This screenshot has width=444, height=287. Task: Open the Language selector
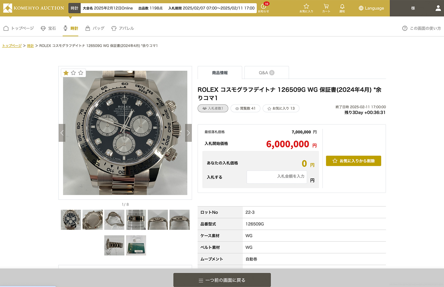point(371,8)
